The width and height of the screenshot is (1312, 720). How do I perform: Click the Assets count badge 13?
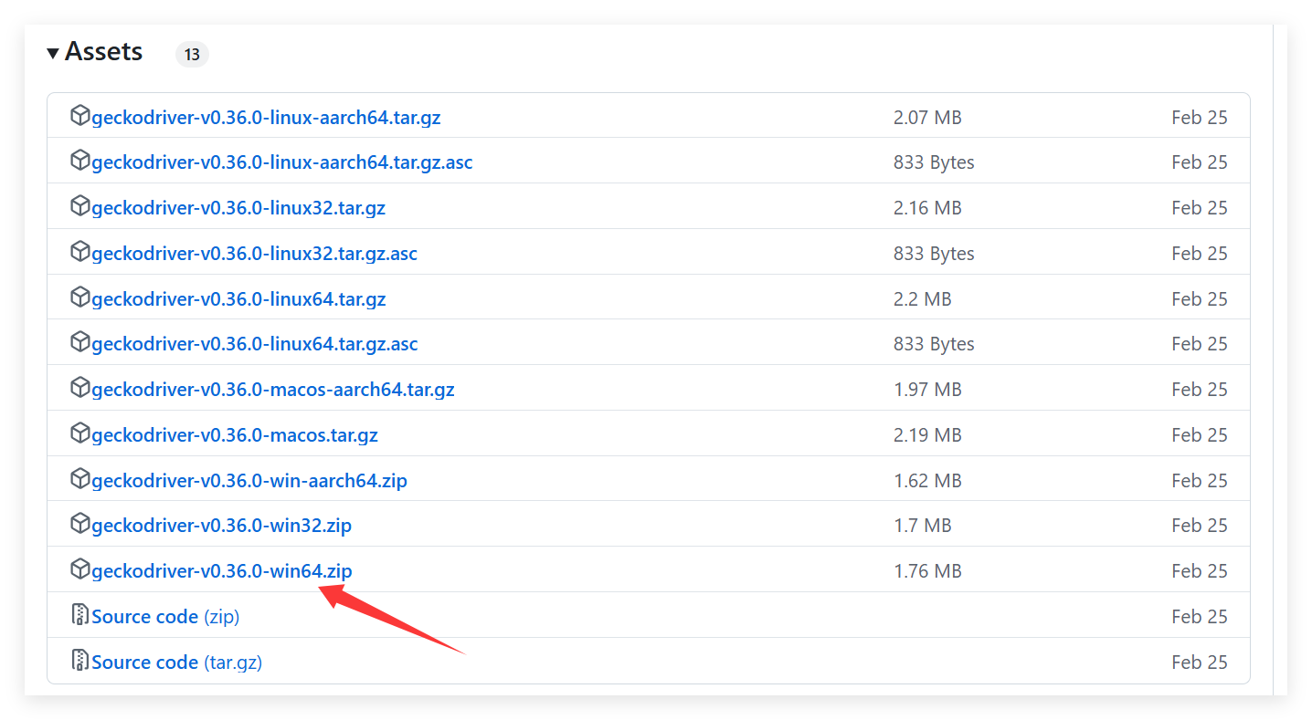[x=192, y=55]
